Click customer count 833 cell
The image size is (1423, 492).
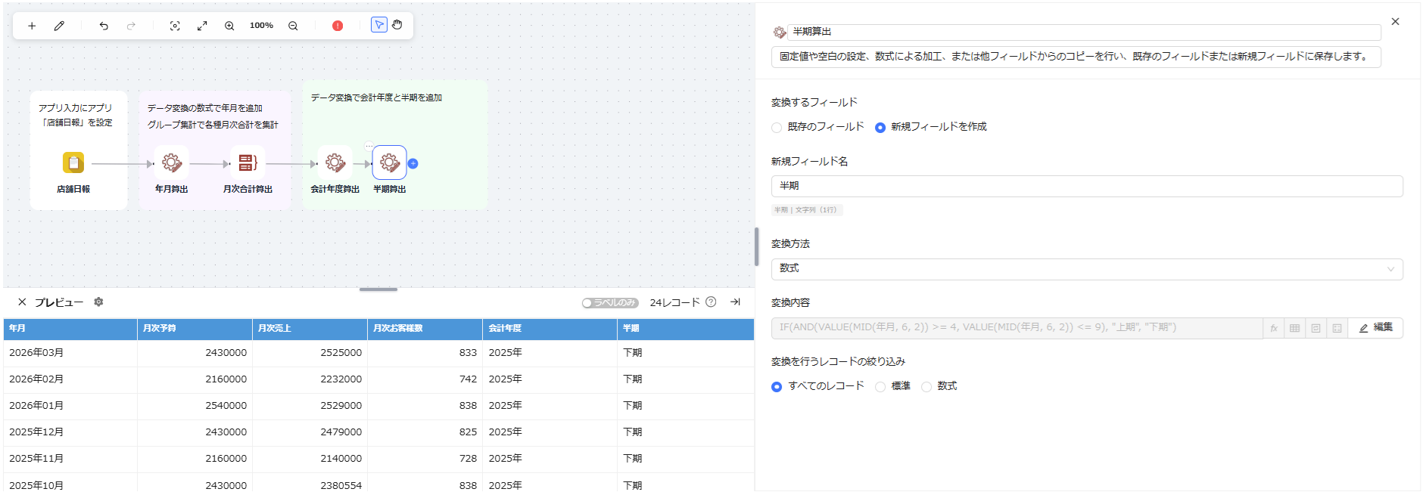(425, 353)
